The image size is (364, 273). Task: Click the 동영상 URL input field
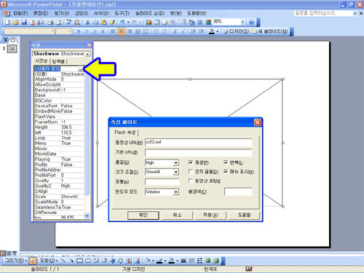point(199,143)
